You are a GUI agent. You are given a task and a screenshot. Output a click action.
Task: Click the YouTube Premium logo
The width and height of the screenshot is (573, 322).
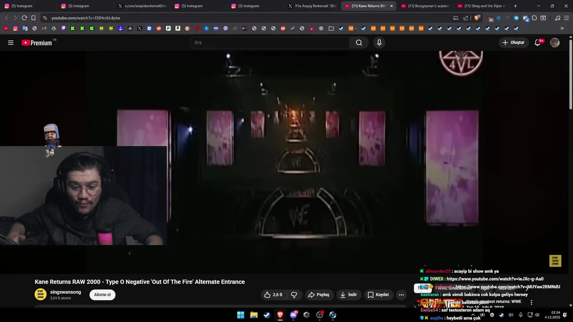pyautogui.click(x=37, y=42)
